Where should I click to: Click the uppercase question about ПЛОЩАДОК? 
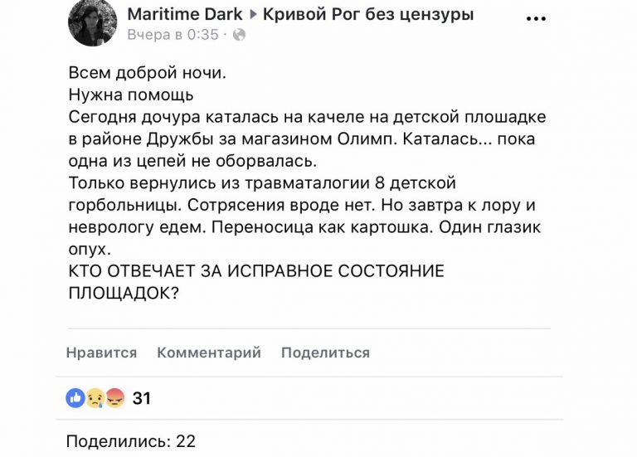click(256, 282)
